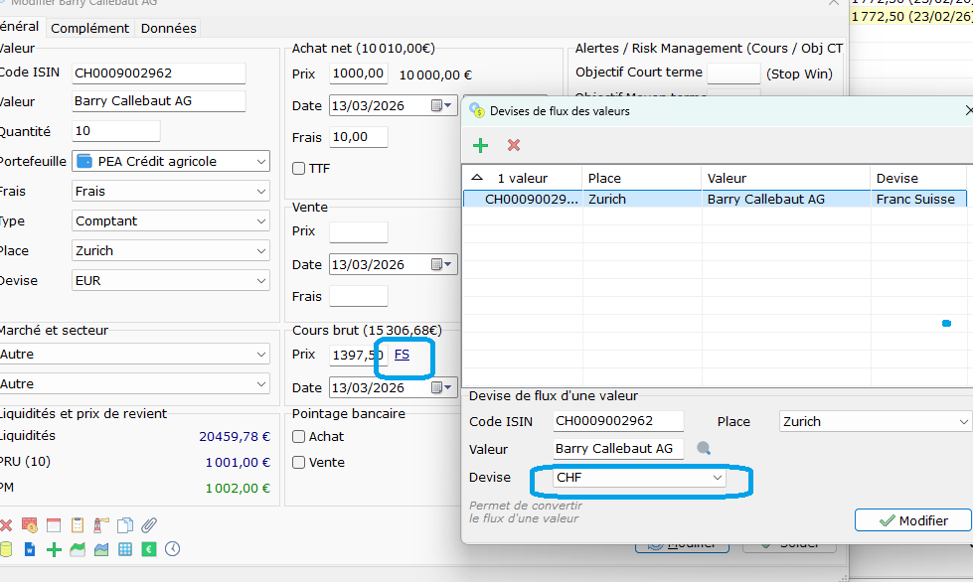Tick the Vente pointage bancaire checkbox

[x=298, y=463]
